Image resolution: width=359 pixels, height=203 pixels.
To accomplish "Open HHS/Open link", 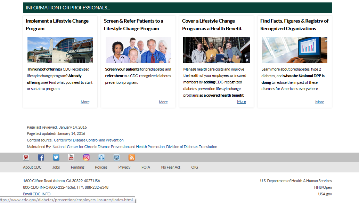I will click(x=323, y=187).
